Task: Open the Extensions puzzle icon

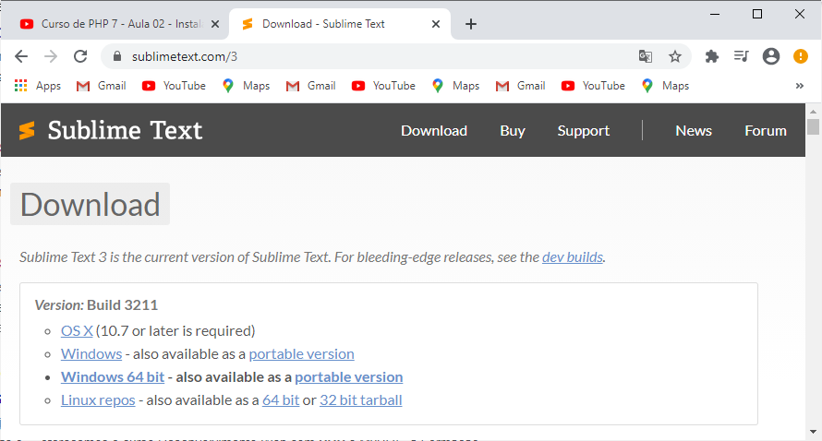Action: click(711, 56)
